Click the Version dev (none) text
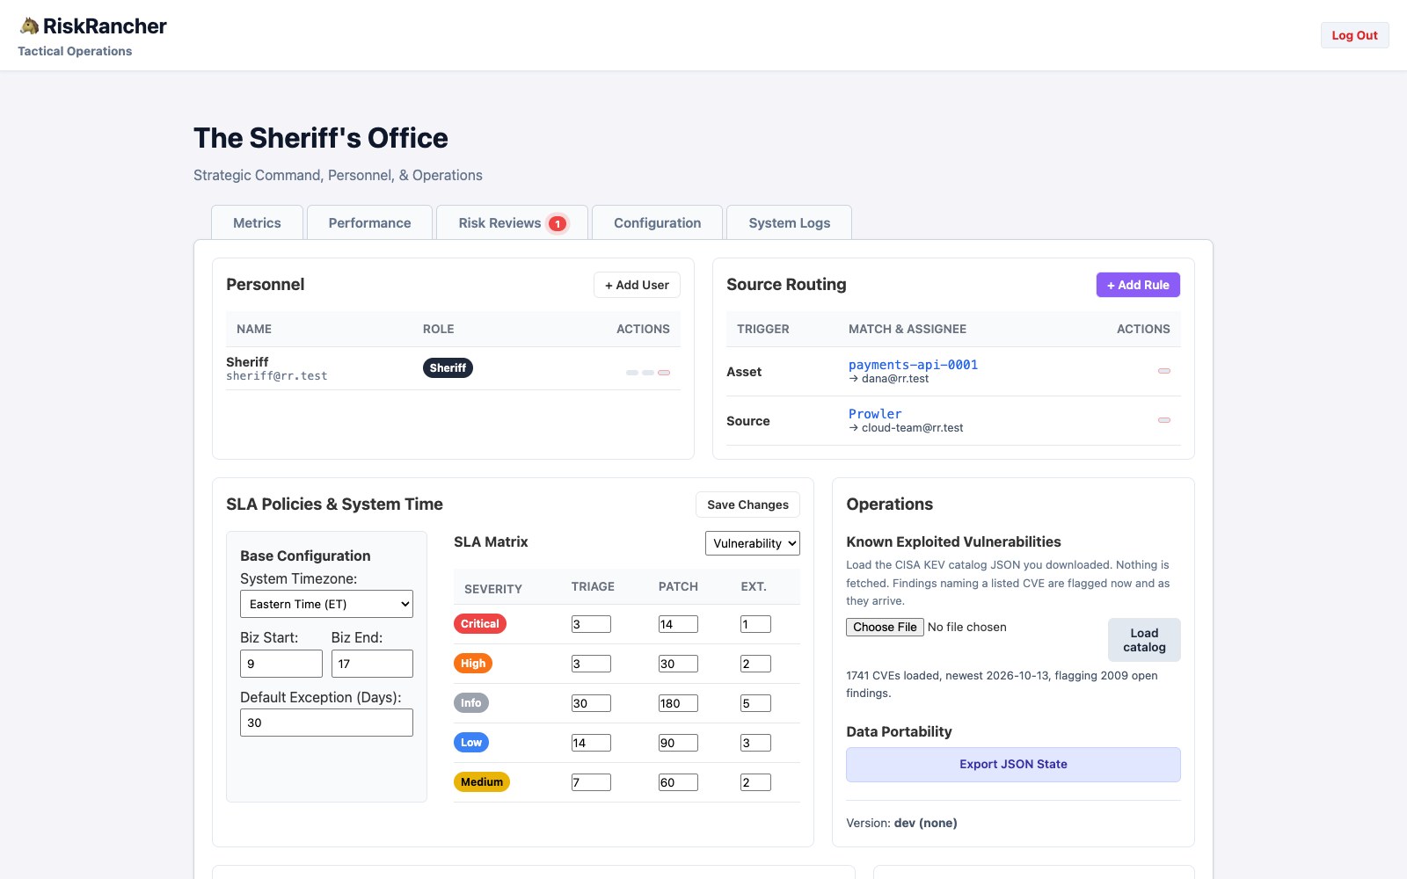The image size is (1407, 879). tap(901, 824)
